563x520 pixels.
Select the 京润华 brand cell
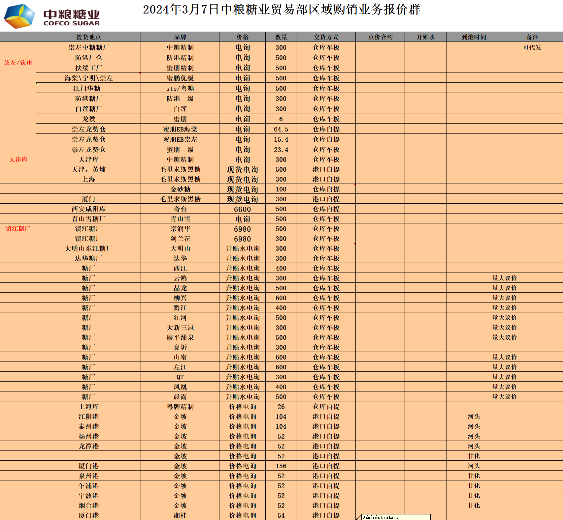[180, 229]
